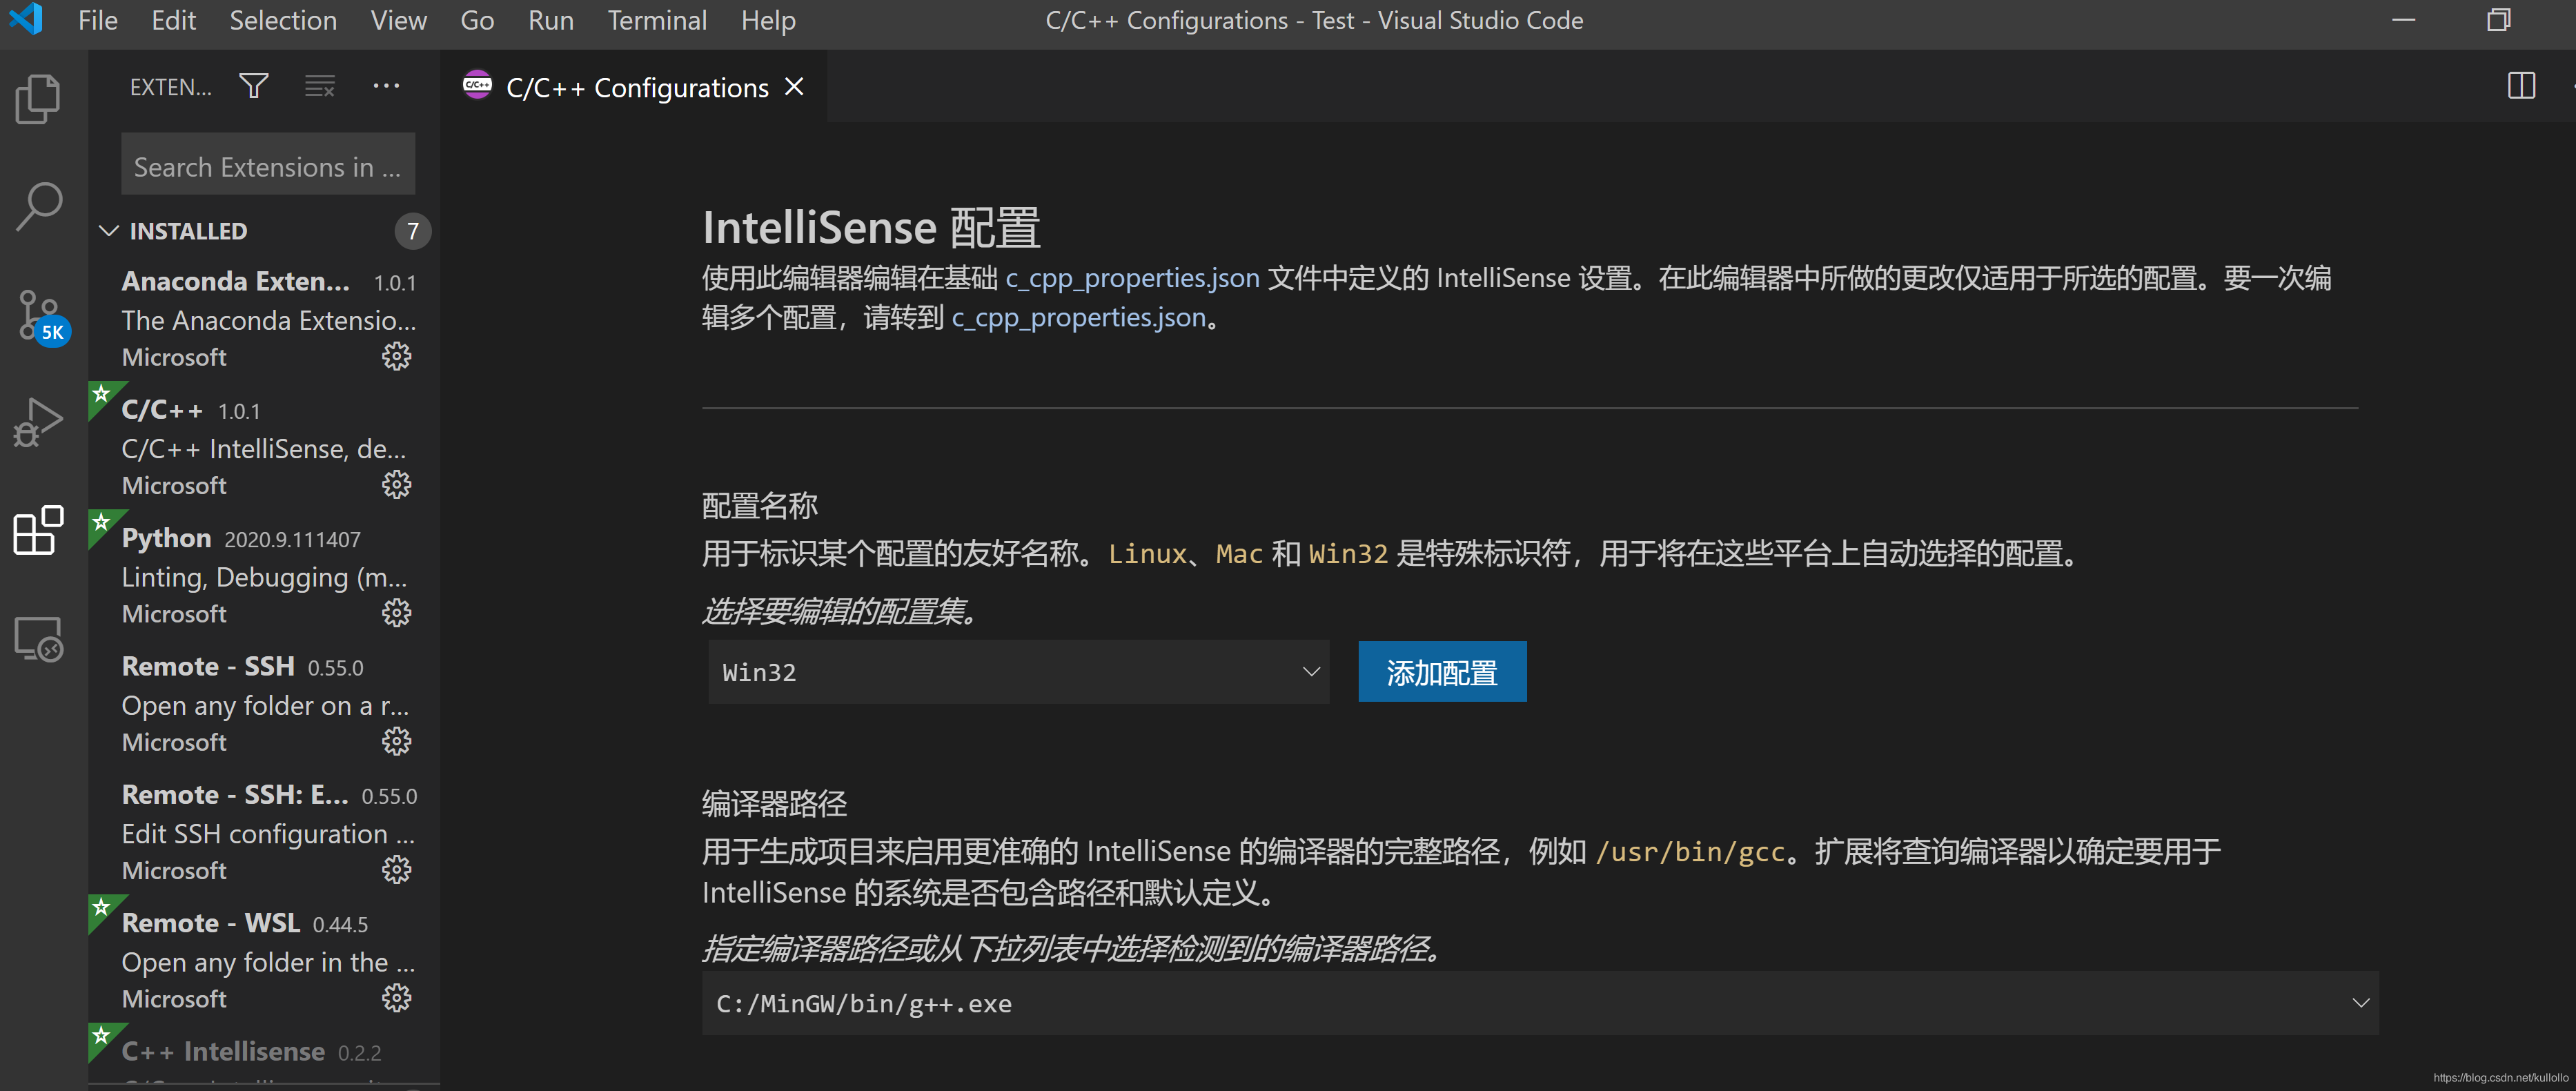Collapse the INSTALLED extensions section
Screen dimensions: 2576x1091
pos(110,231)
